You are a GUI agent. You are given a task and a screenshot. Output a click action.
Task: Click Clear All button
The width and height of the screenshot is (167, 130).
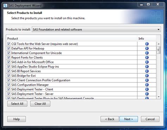pos(40,104)
